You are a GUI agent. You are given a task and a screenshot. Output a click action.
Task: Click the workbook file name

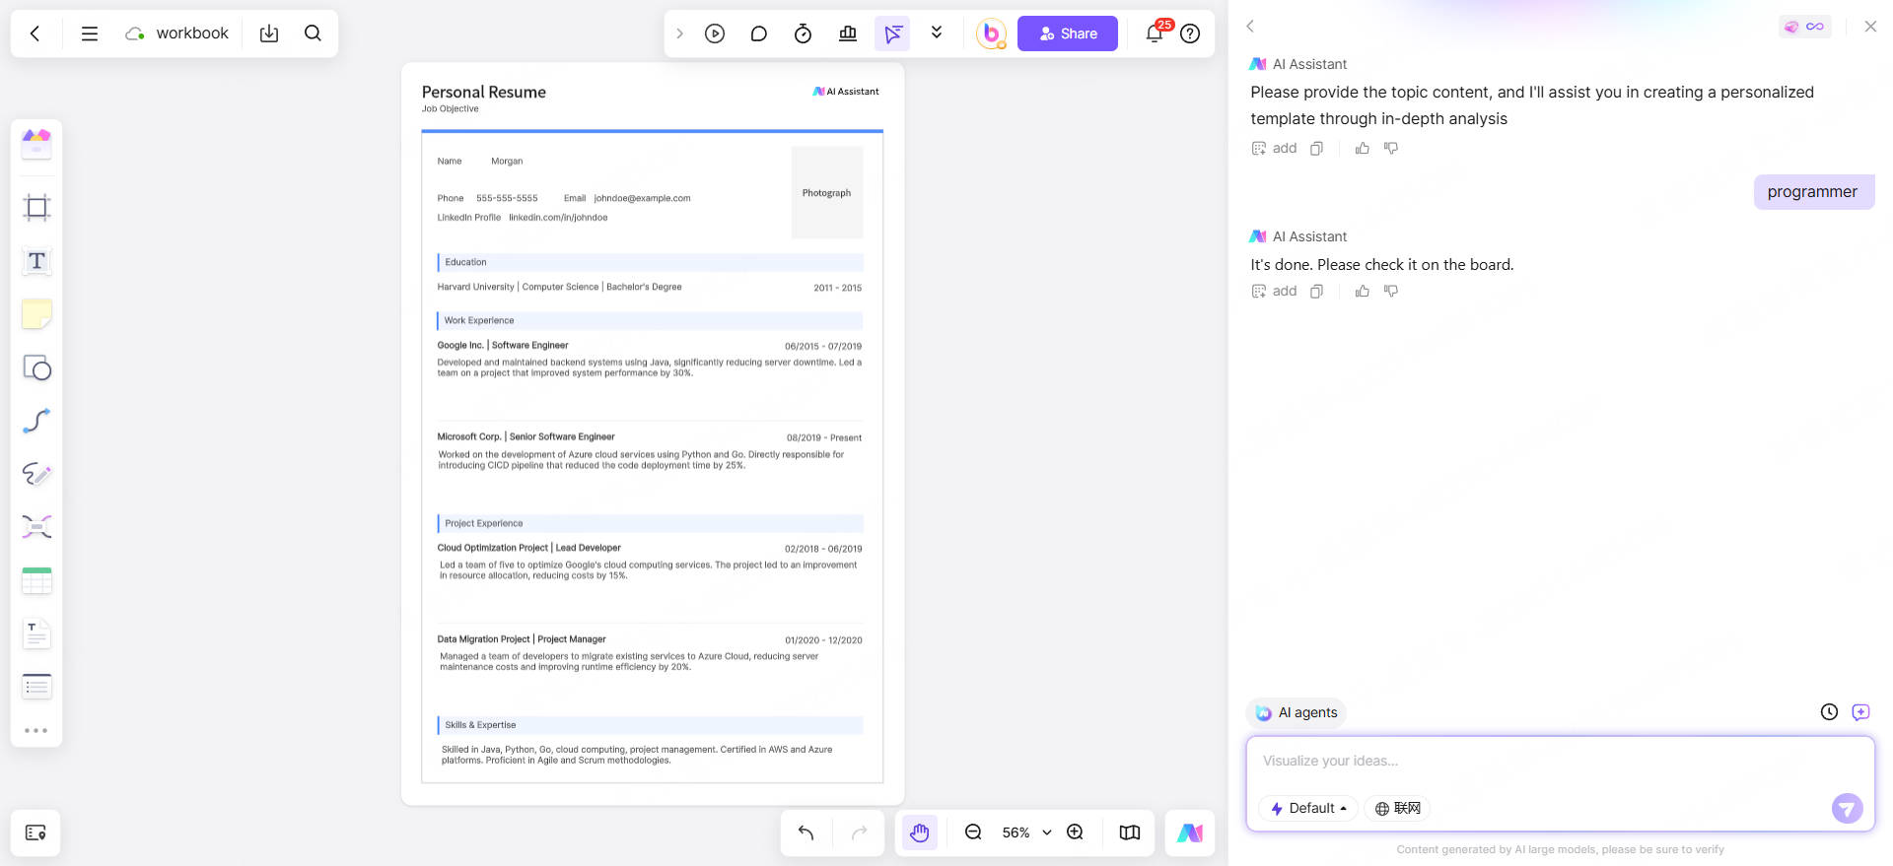(x=192, y=33)
